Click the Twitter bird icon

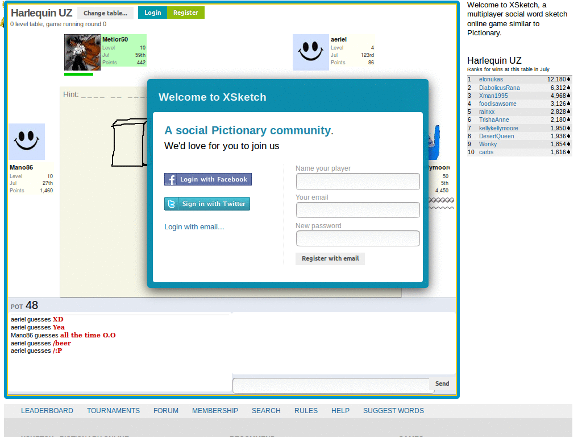171,204
